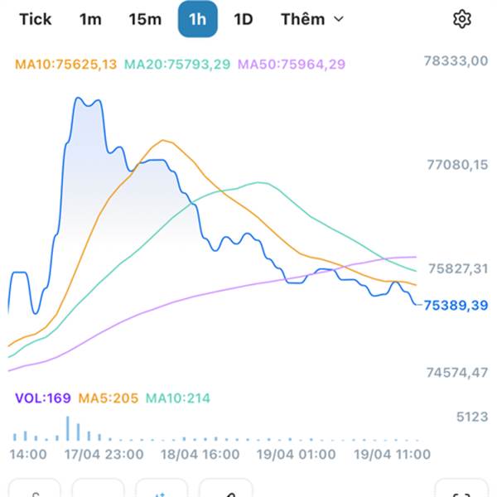Expand the Thêm timeframe dropdown
This screenshot has height=497, width=497.
coord(311,19)
